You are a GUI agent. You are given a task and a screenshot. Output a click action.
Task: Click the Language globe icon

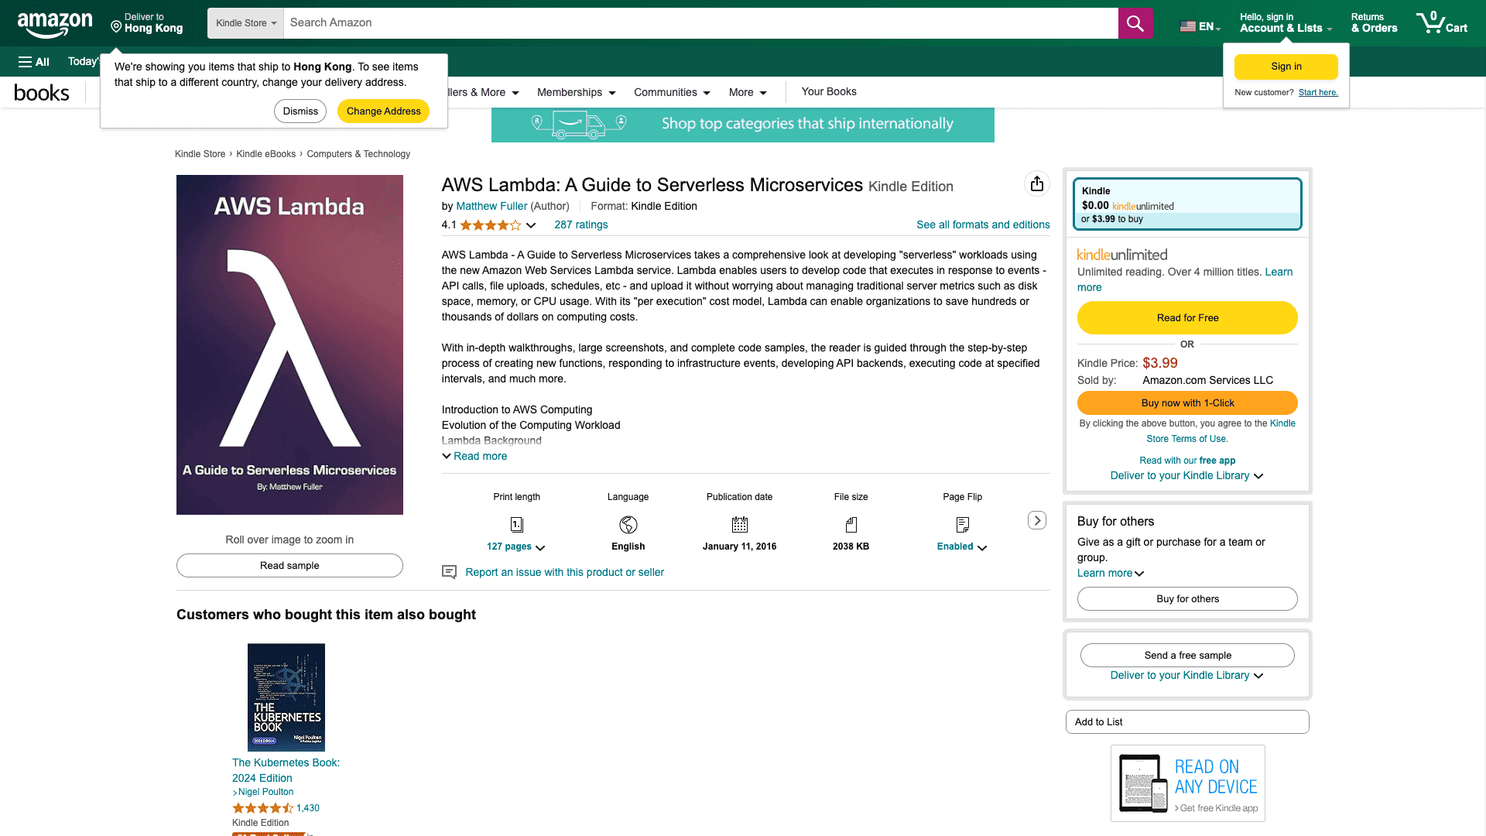click(x=628, y=525)
